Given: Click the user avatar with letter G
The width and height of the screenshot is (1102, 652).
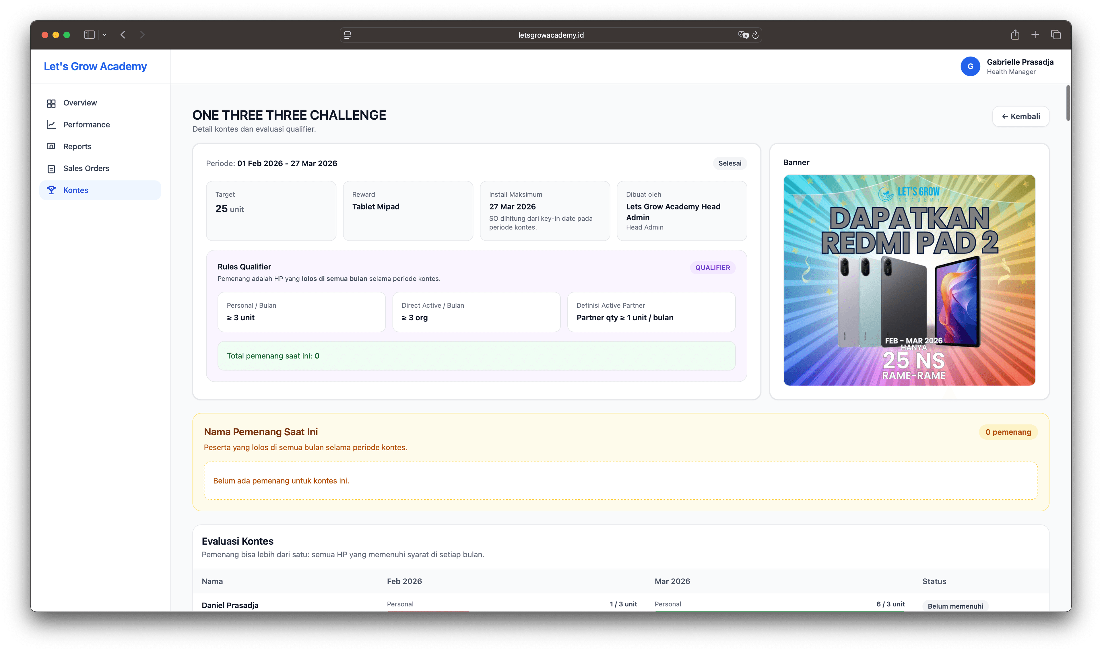Looking at the screenshot, I should [x=970, y=66].
